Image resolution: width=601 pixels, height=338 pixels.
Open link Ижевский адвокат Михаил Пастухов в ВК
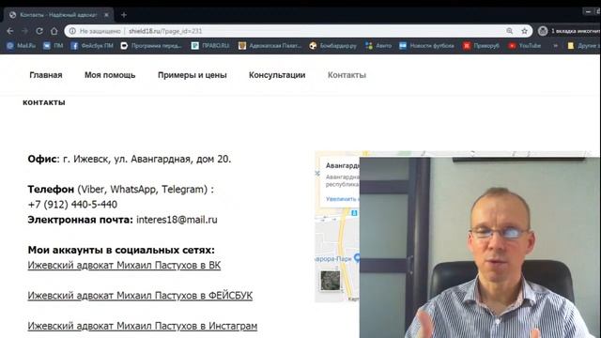(x=124, y=265)
